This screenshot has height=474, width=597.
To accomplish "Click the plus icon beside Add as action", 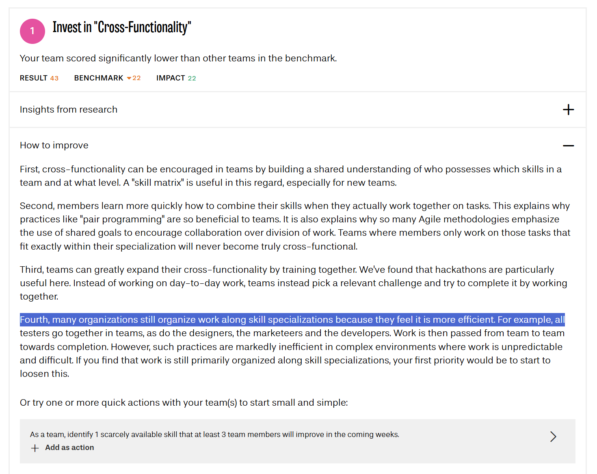I will 35,448.
